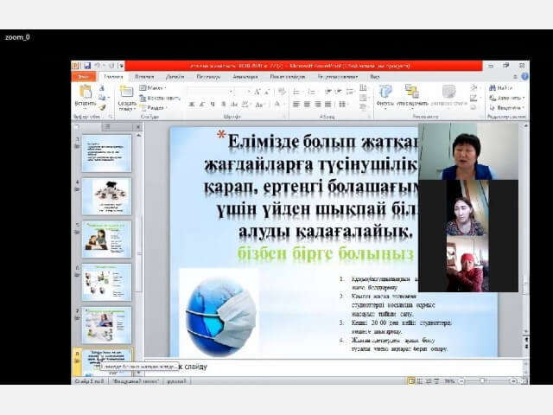
Task: Toggle justify text alignment
Action: click(x=328, y=105)
